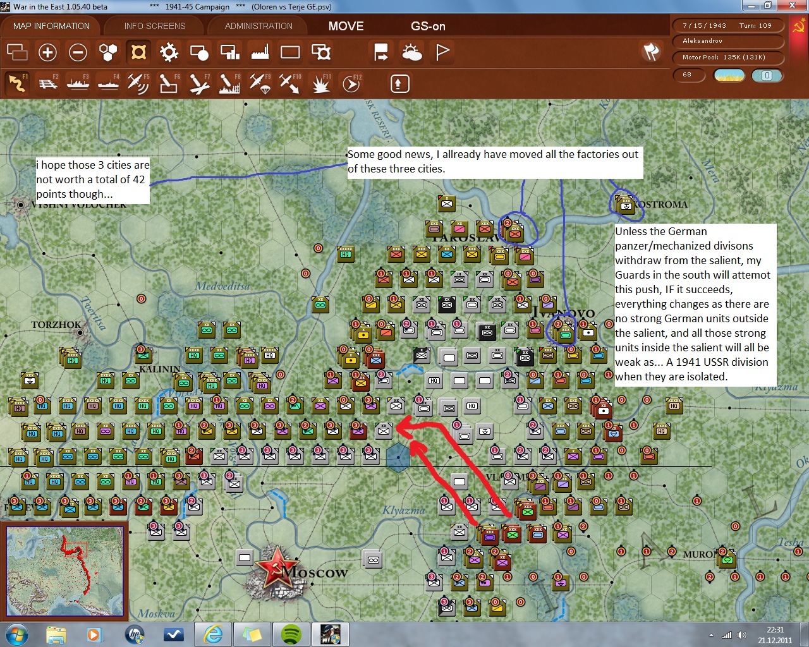Image resolution: width=809 pixels, height=647 pixels.
Task: Click the MOVE mode label
Action: tap(346, 26)
